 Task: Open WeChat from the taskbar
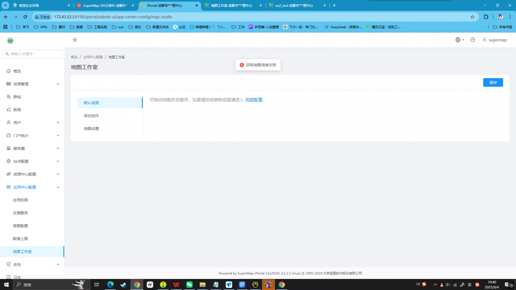(189, 285)
